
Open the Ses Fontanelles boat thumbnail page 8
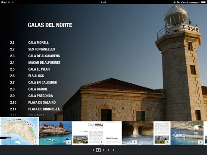tap(187, 133)
